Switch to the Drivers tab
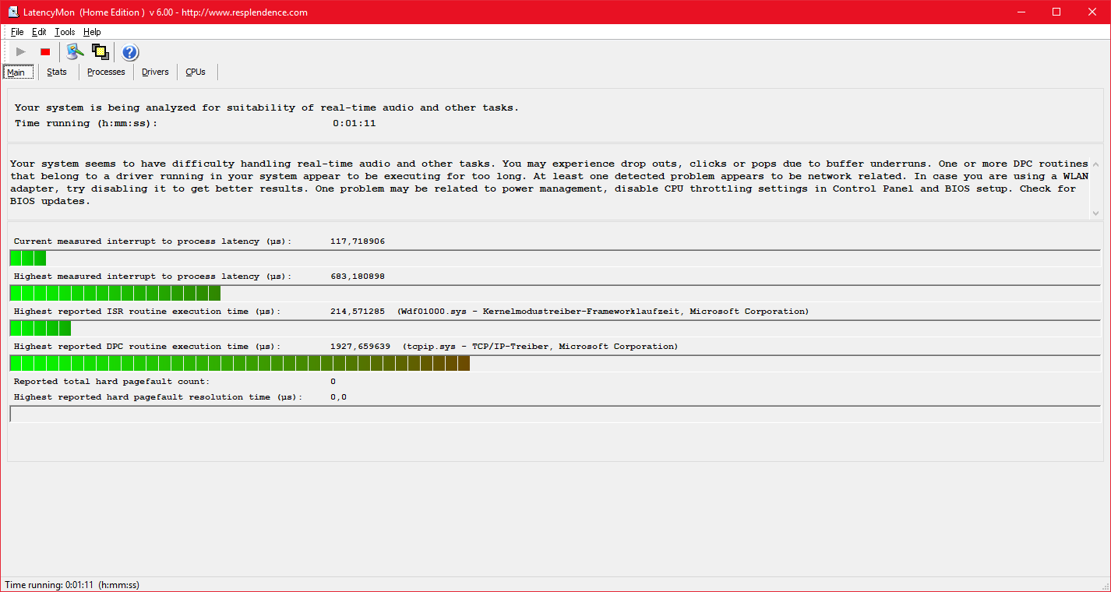Viewport: 1111px width, 592px height. click(x=155, y=72)
